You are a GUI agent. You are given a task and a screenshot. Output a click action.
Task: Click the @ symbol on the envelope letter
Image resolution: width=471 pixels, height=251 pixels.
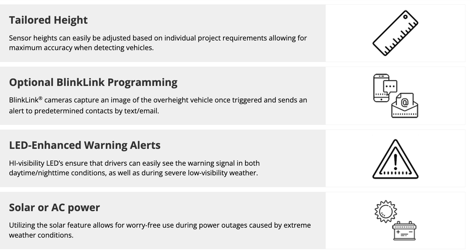tap(404, 102)
